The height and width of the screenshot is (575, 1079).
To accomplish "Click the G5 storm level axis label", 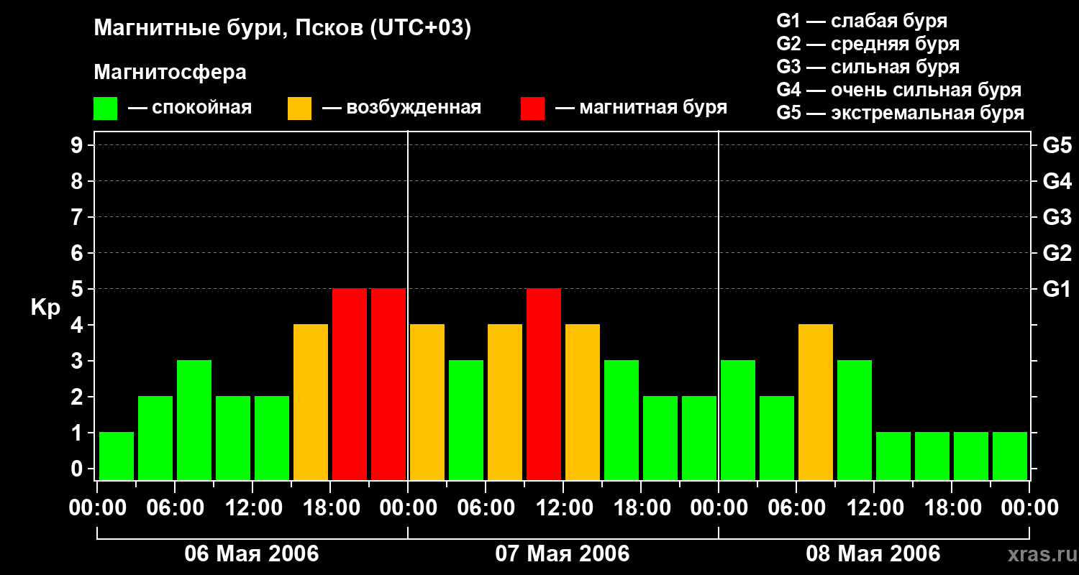I will click(1057, 146).
